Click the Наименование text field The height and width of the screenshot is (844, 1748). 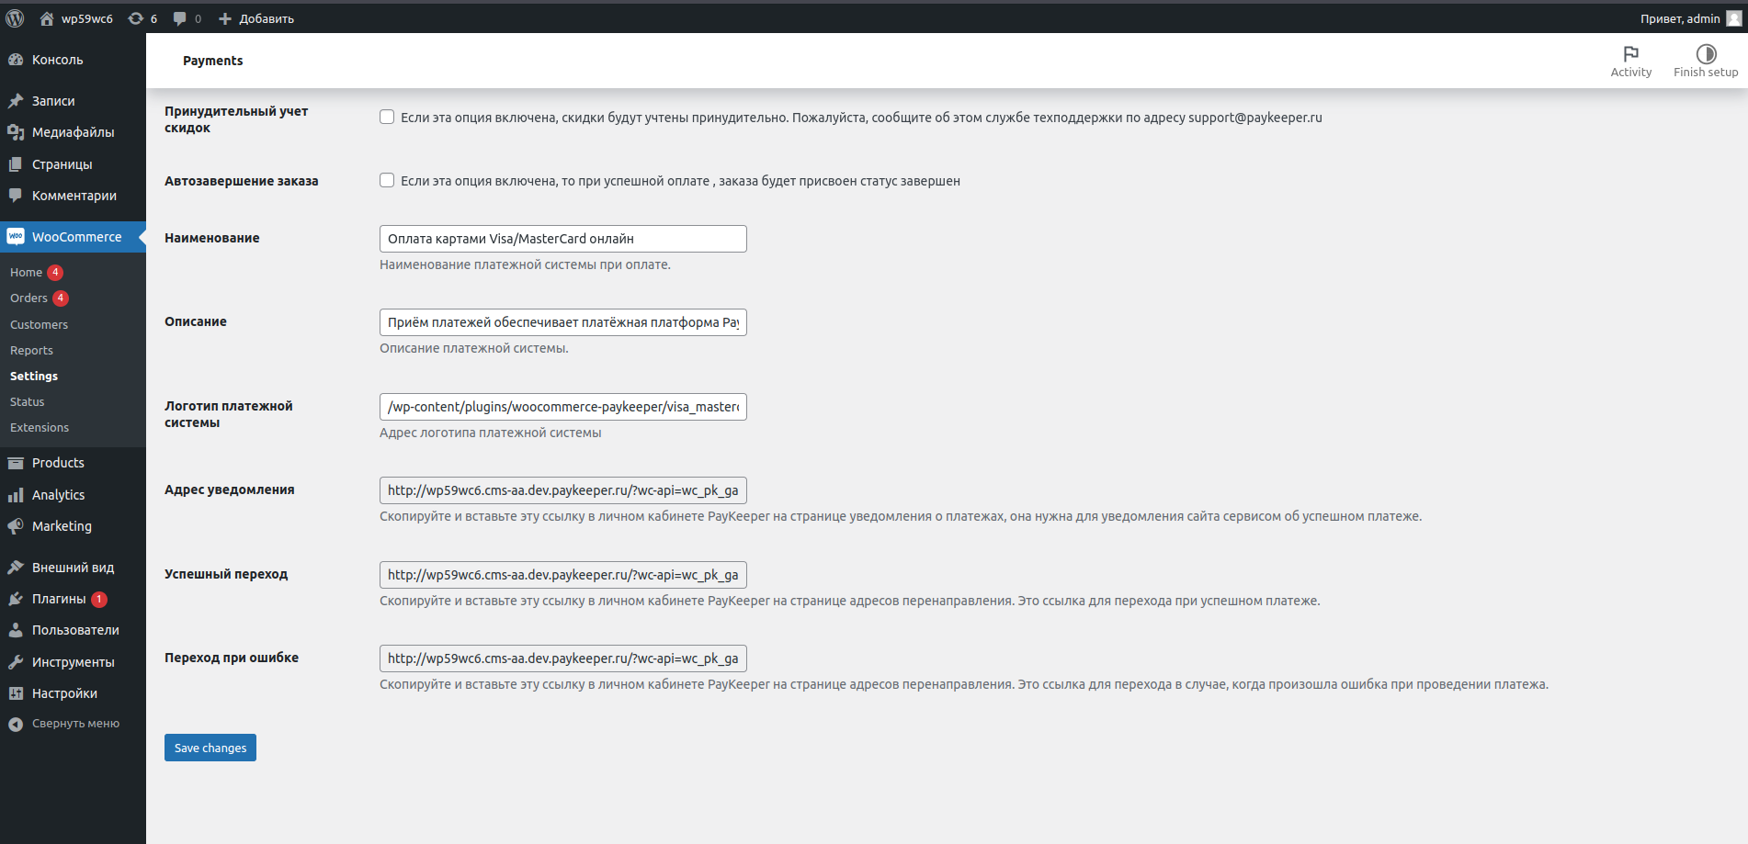pos(562,239)
